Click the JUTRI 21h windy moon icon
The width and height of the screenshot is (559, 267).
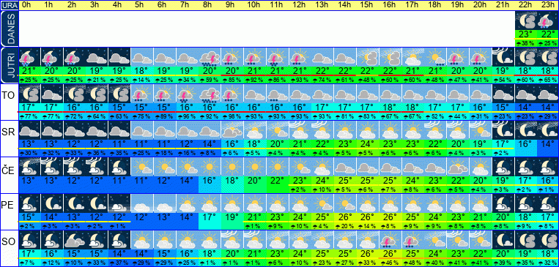503,57
